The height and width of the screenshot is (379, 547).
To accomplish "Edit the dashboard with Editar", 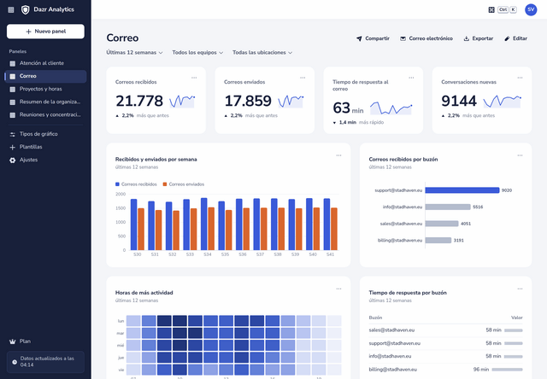I will pyautogui.click(x=515, y=38).
